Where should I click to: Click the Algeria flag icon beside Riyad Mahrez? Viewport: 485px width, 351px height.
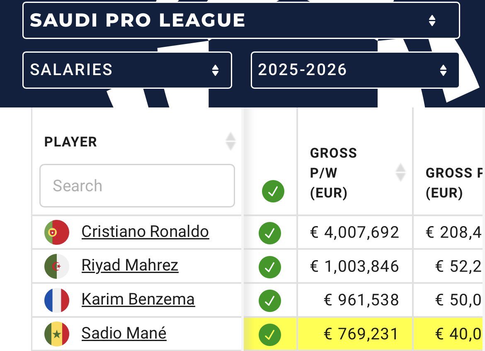(x=57, y=266)
